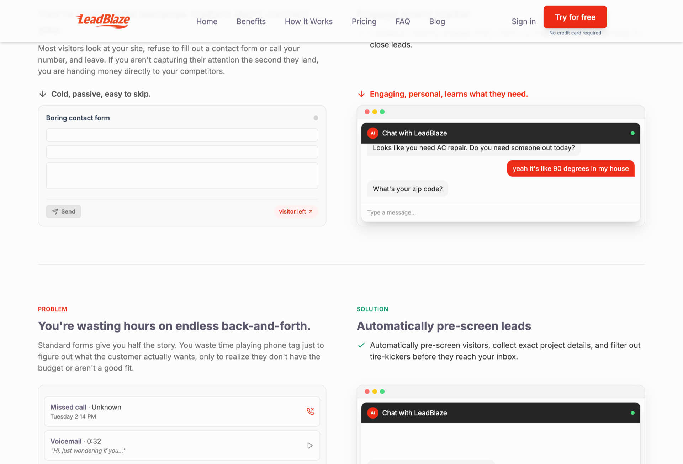This screenshot has width=683, height=464.
Task: Click Chat with LeadBlaze title in upper chat
Action: click(414, 133)
